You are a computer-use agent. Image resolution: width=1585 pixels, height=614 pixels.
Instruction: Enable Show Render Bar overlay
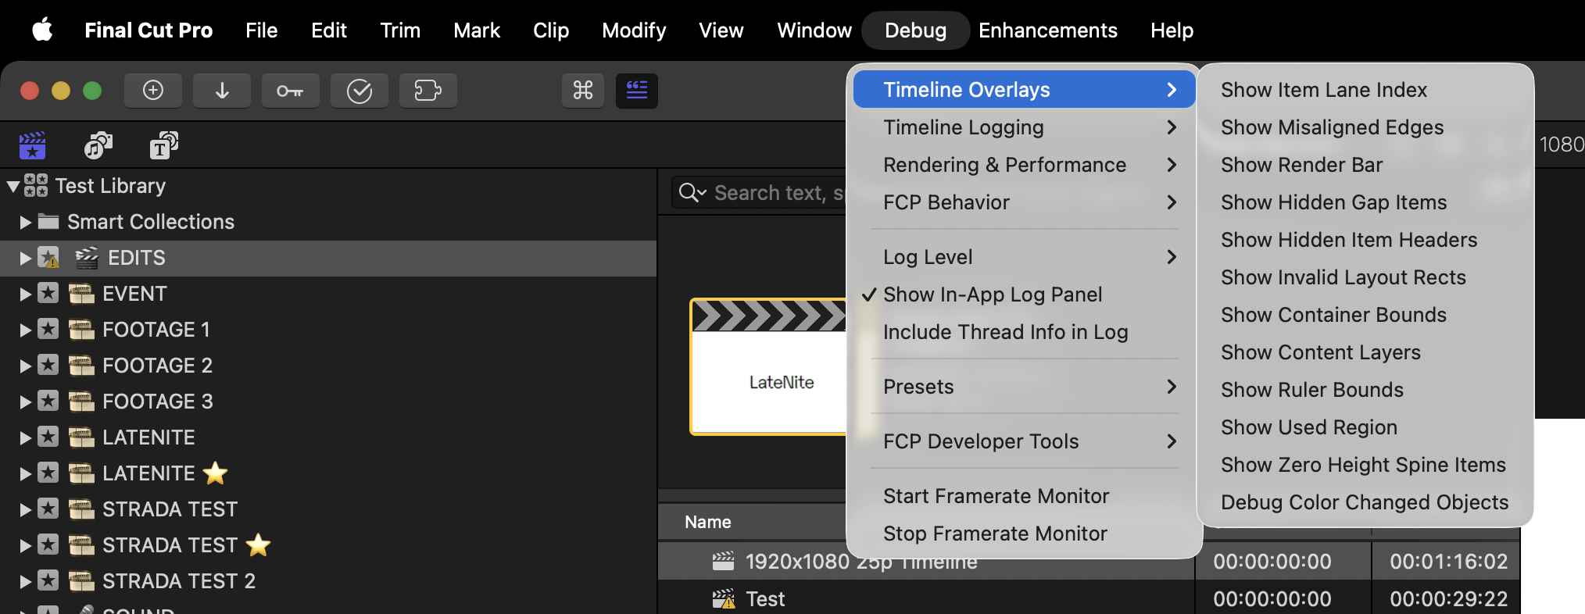pos(1301,165)
